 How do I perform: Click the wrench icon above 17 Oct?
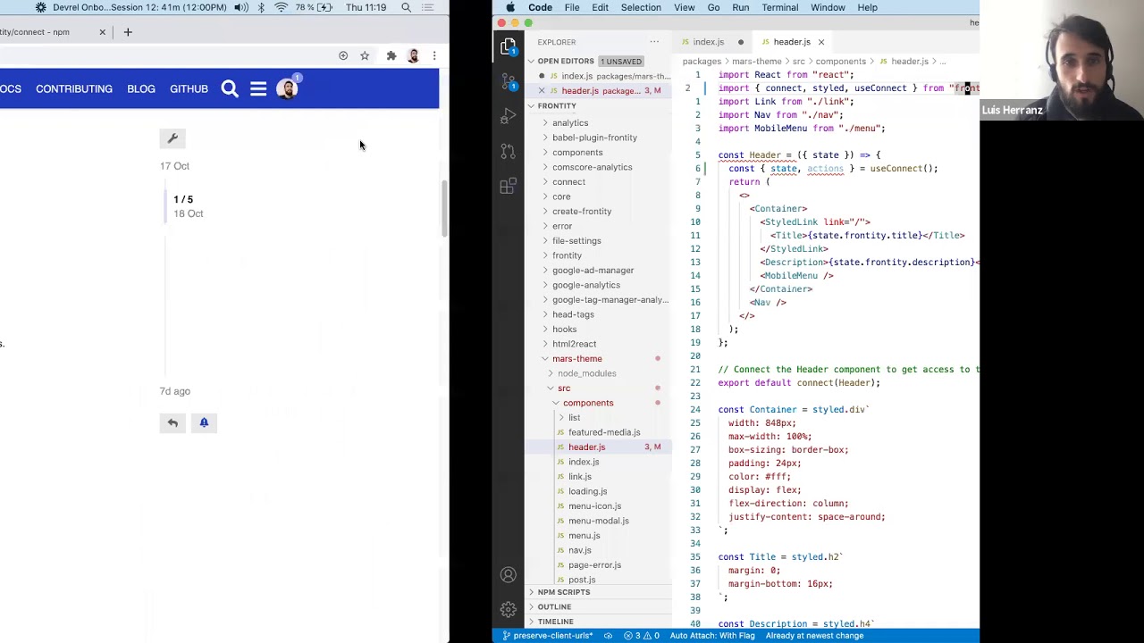tap(172, 138)
